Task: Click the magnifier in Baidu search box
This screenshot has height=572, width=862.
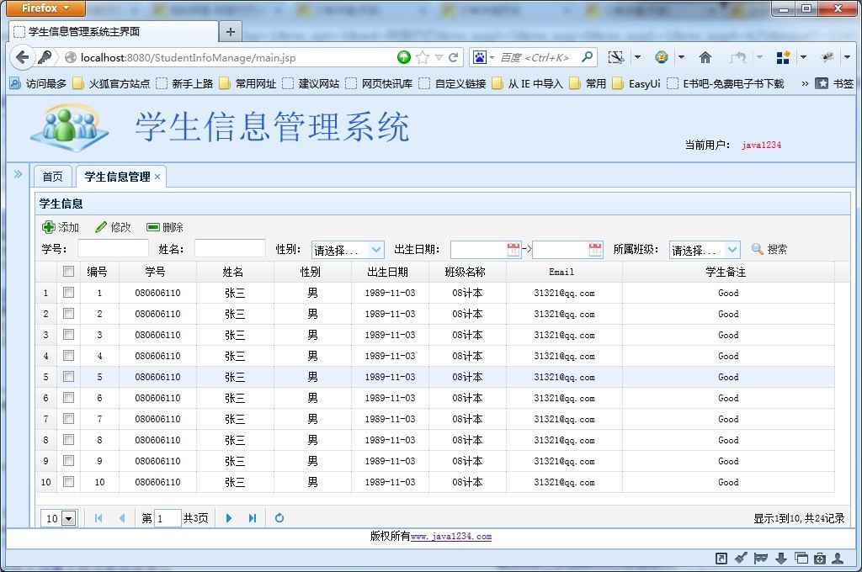Action: 587,56
